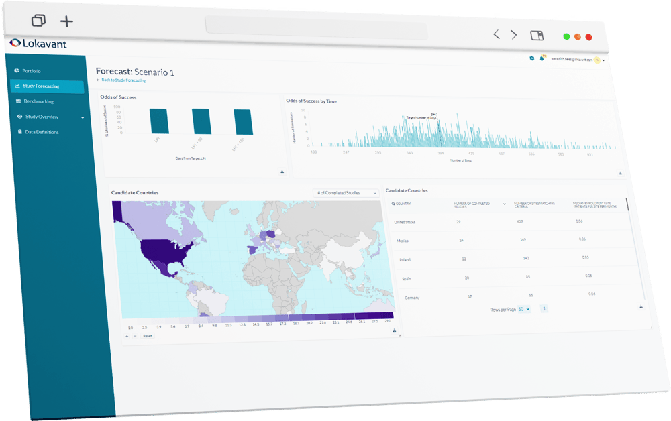The height and width of the screenshot is (421, 671).
Task: Go to Portfolio in the sidebar
Action: [x=32, y=71]
